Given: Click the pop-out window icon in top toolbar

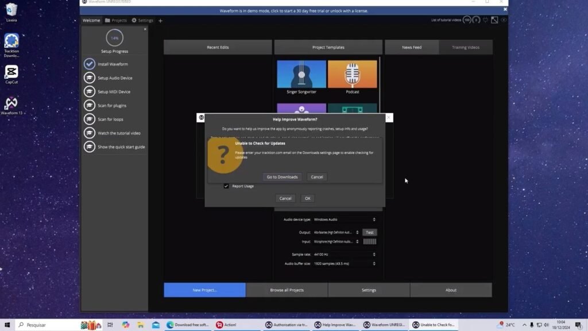Looking at the screenshot, I should (x=494, y=20).
